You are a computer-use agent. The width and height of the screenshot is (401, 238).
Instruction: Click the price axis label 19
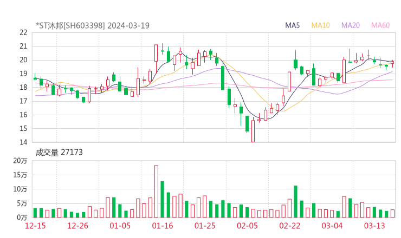click(x=23, y=74)
